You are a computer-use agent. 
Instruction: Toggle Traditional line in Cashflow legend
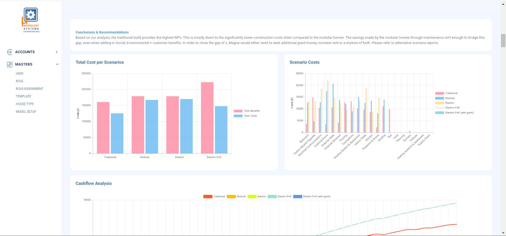[x=214, y=197]
